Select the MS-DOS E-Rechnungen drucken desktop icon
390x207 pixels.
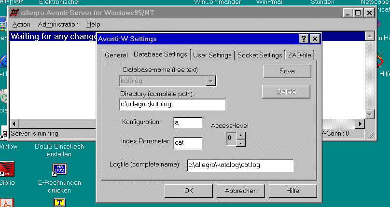59,169
